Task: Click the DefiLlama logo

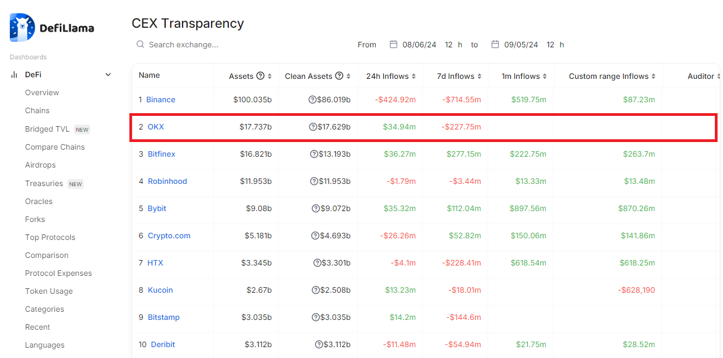Action: tap(52, 28)
